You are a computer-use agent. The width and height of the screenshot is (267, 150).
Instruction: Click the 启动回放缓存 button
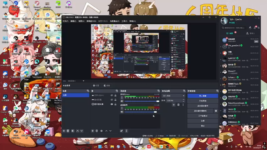[203, 106]
